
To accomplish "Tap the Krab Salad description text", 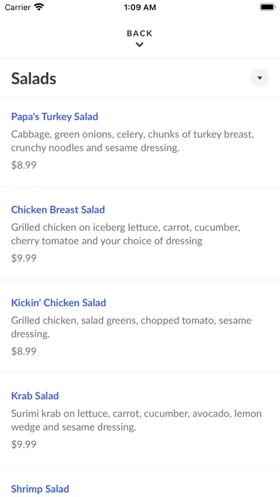I will 136,421.
